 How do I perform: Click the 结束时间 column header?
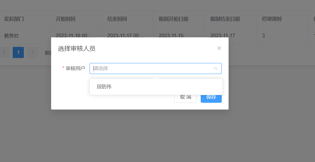pos(117,19)
